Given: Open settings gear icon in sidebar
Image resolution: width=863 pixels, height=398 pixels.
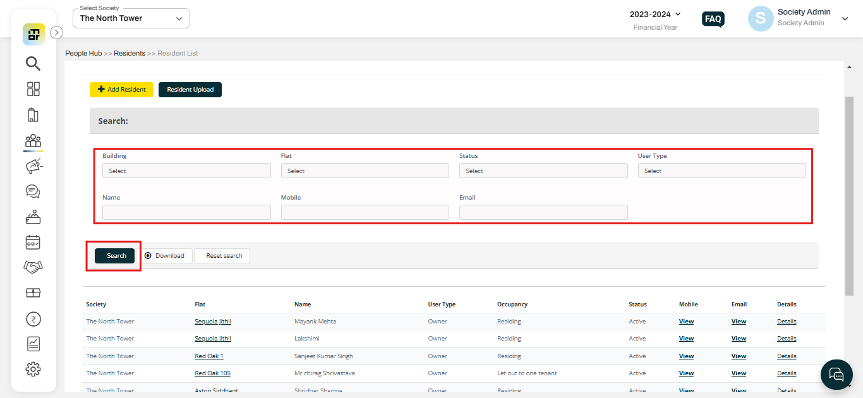Looking at the screenshot, I should point(33,369).
